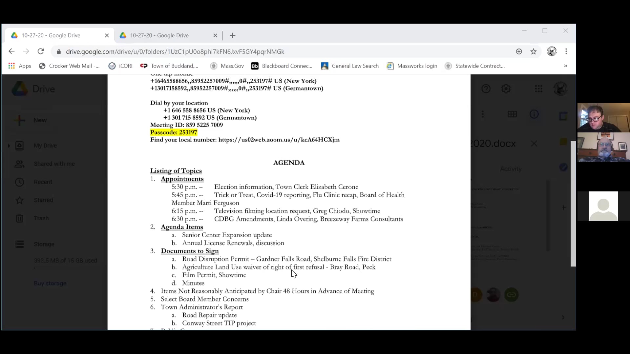The image size is (630, 354).
Task: Go back with the browser back arrow
Action: [x=11, y=51]
